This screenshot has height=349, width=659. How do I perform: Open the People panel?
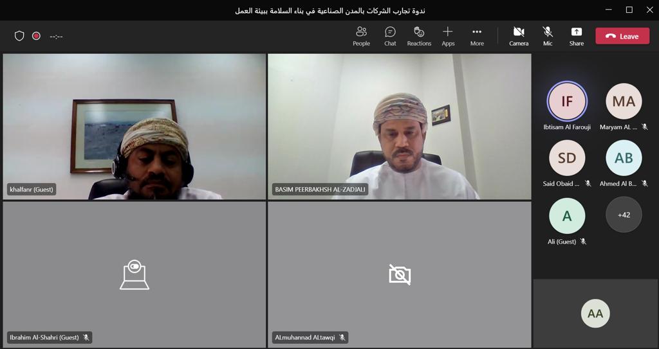pos(361,36)
